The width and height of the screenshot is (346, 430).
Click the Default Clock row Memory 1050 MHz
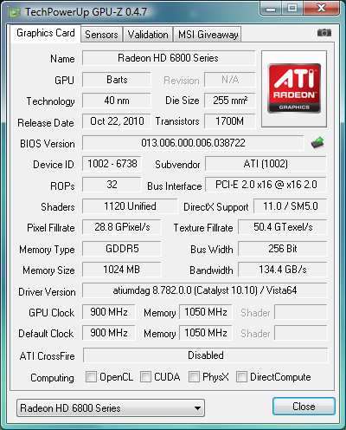206,333
